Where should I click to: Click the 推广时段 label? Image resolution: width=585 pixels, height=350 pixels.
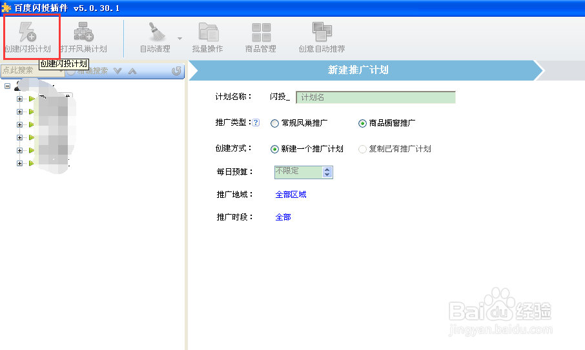234,217
